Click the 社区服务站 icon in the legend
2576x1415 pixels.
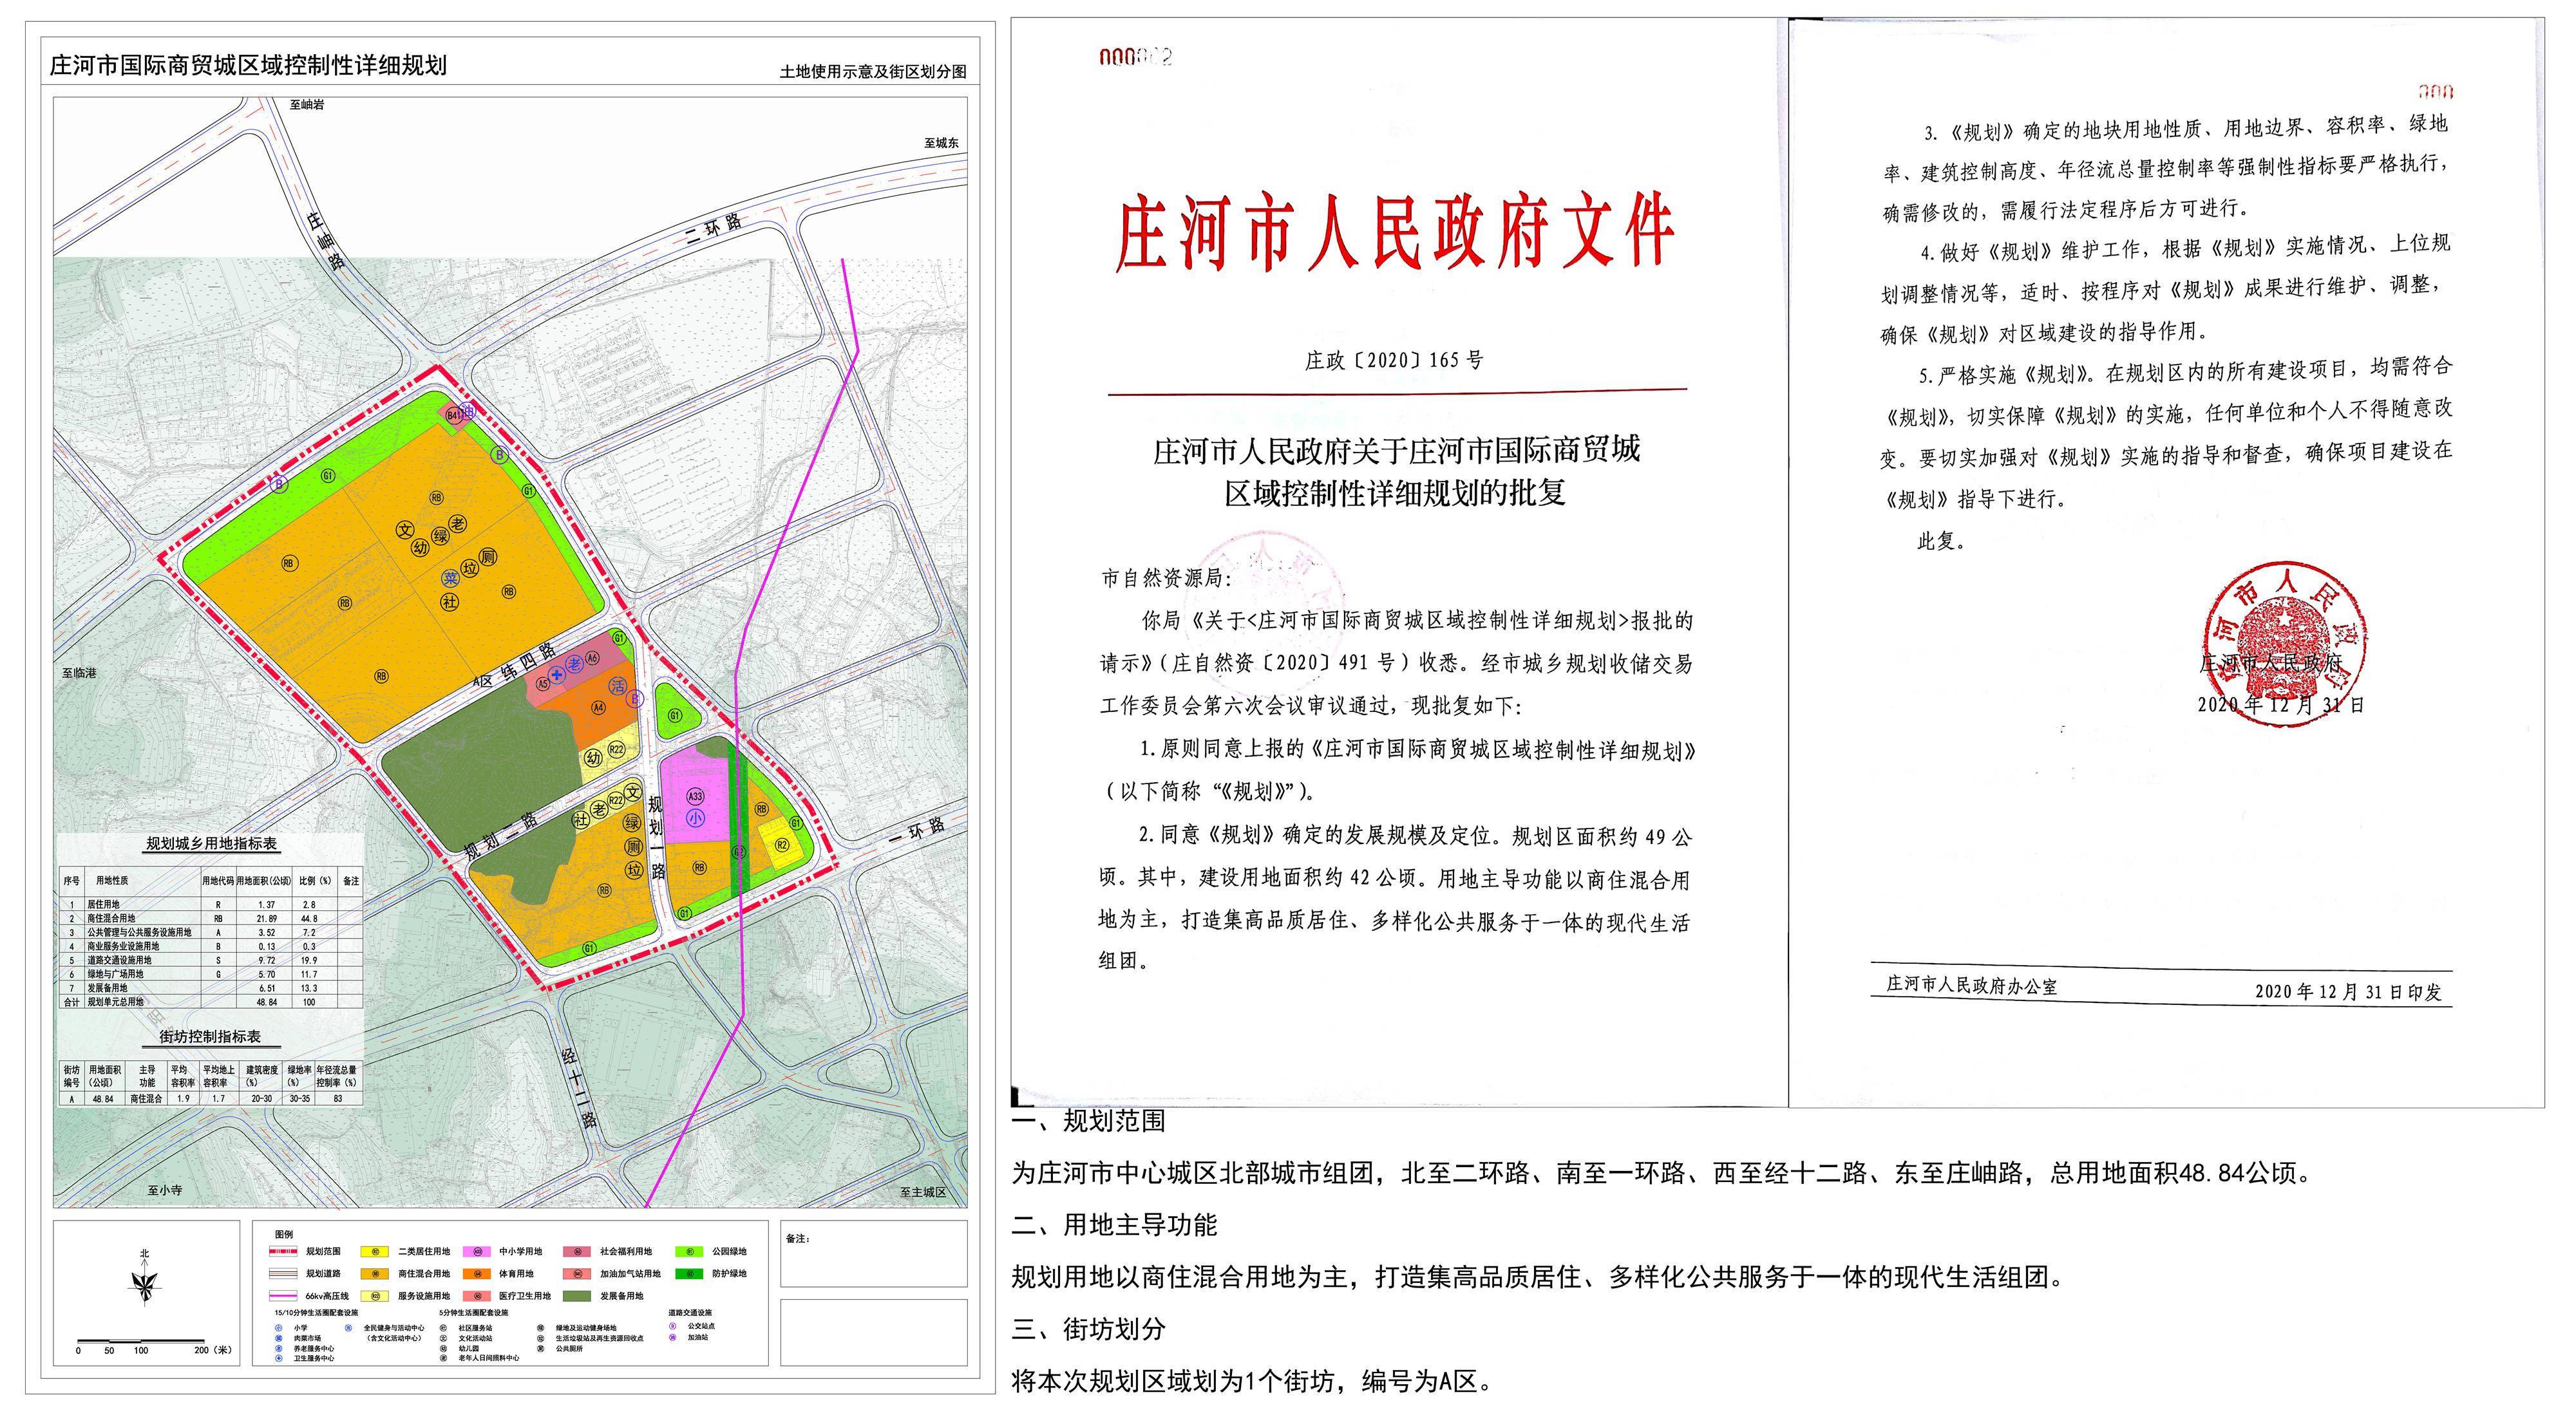click(444, 1328)
